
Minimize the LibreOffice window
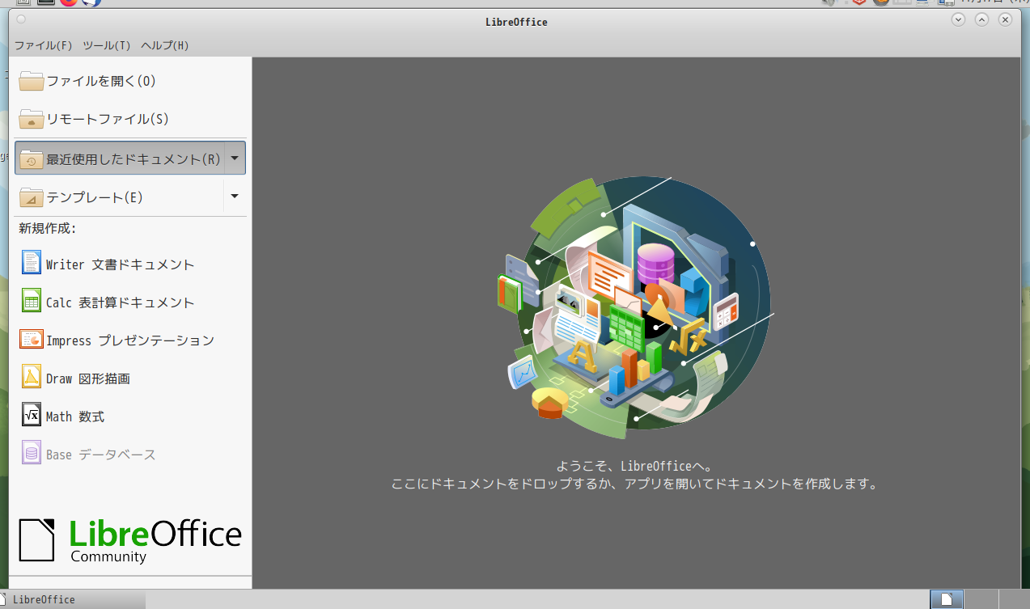[x=959, y=19]
